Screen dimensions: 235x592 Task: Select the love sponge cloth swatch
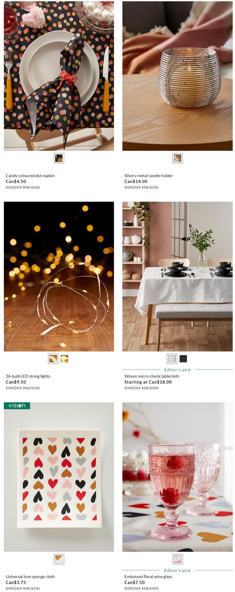(x=59, y=559)
